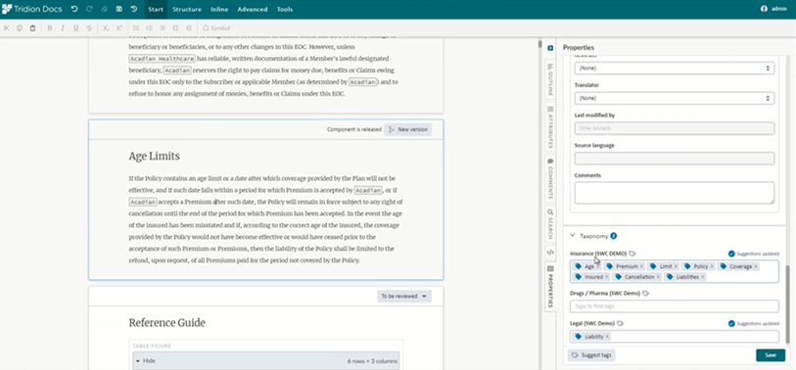Remove the Liabilities tag
This screenshot has width=796, height=370.
(703, 277)
